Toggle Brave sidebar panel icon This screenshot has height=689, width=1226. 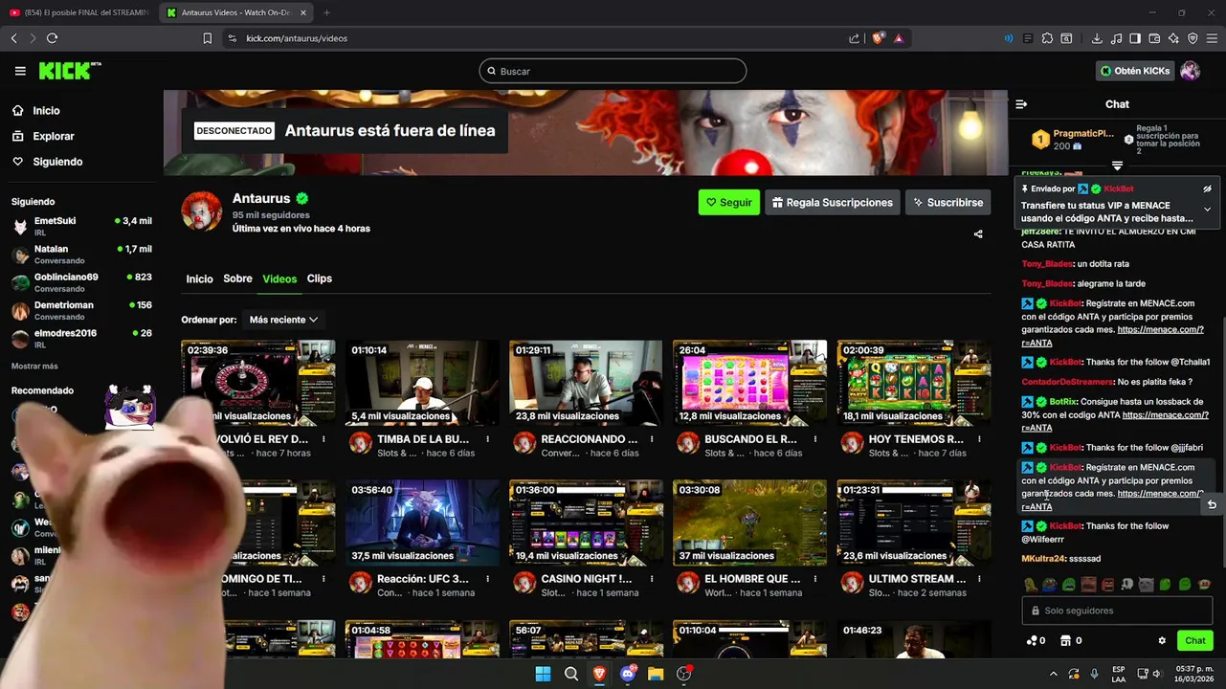tap(1135, 38)
